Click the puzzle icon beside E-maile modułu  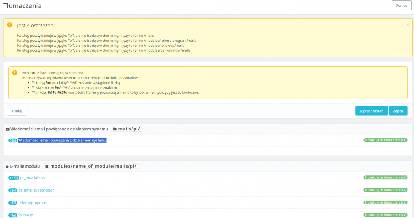point(7,167)
